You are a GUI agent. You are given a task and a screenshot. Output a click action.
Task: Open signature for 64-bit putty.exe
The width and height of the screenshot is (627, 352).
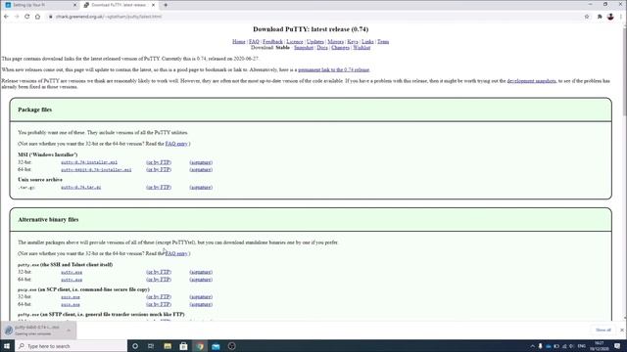[201, 280]
